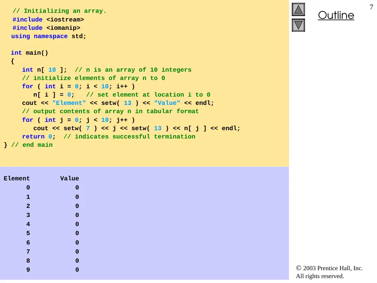Click element number 6 in output
This screenshot has height=283, width=377.
28,243
